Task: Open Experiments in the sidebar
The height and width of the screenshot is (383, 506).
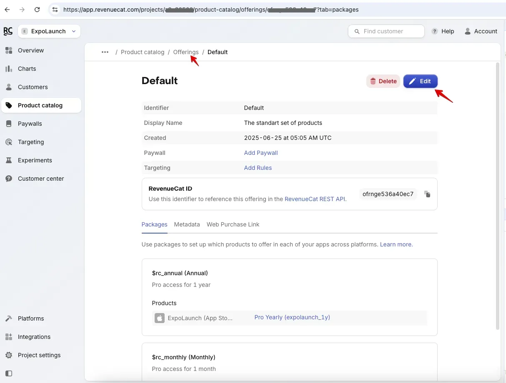Action: coord(41,160)
